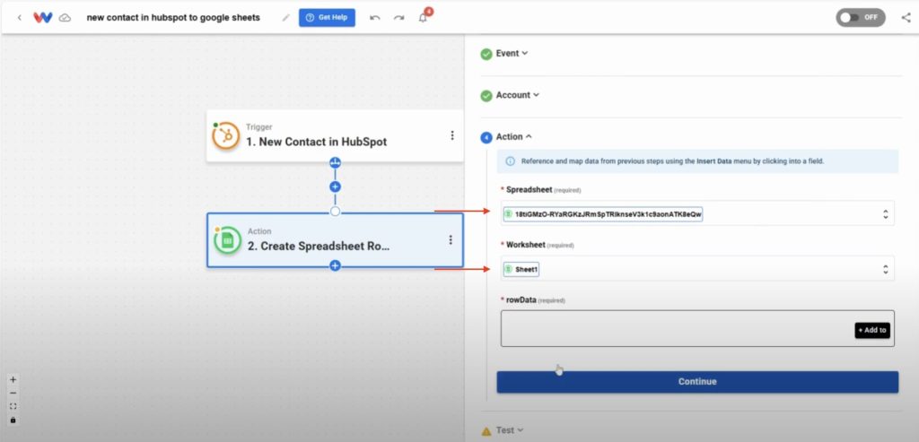Click the workflow title text
The image size is (919, 442).
173,18
